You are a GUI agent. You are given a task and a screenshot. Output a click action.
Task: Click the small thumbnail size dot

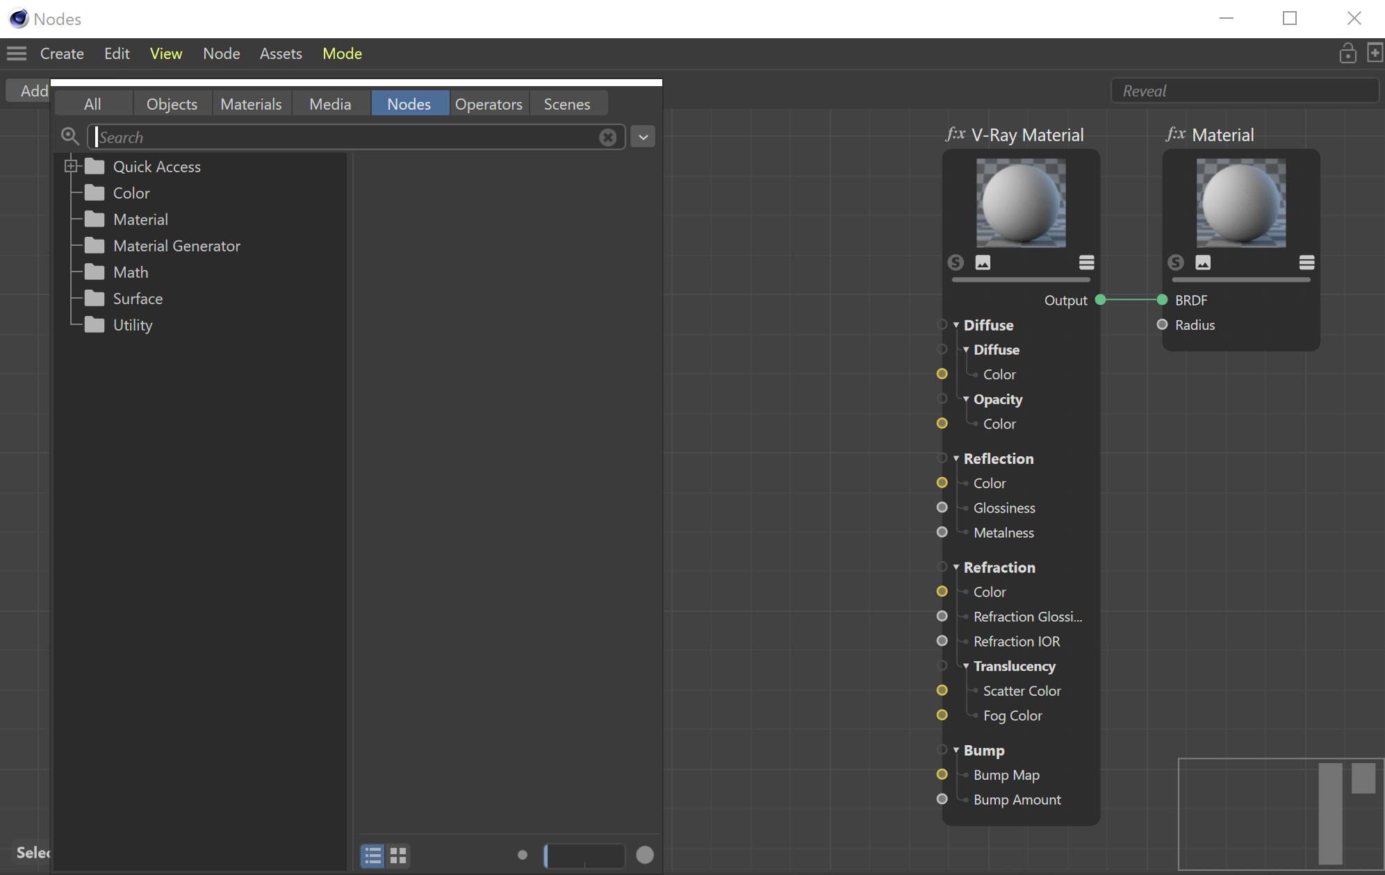click(x=523, y=855)
